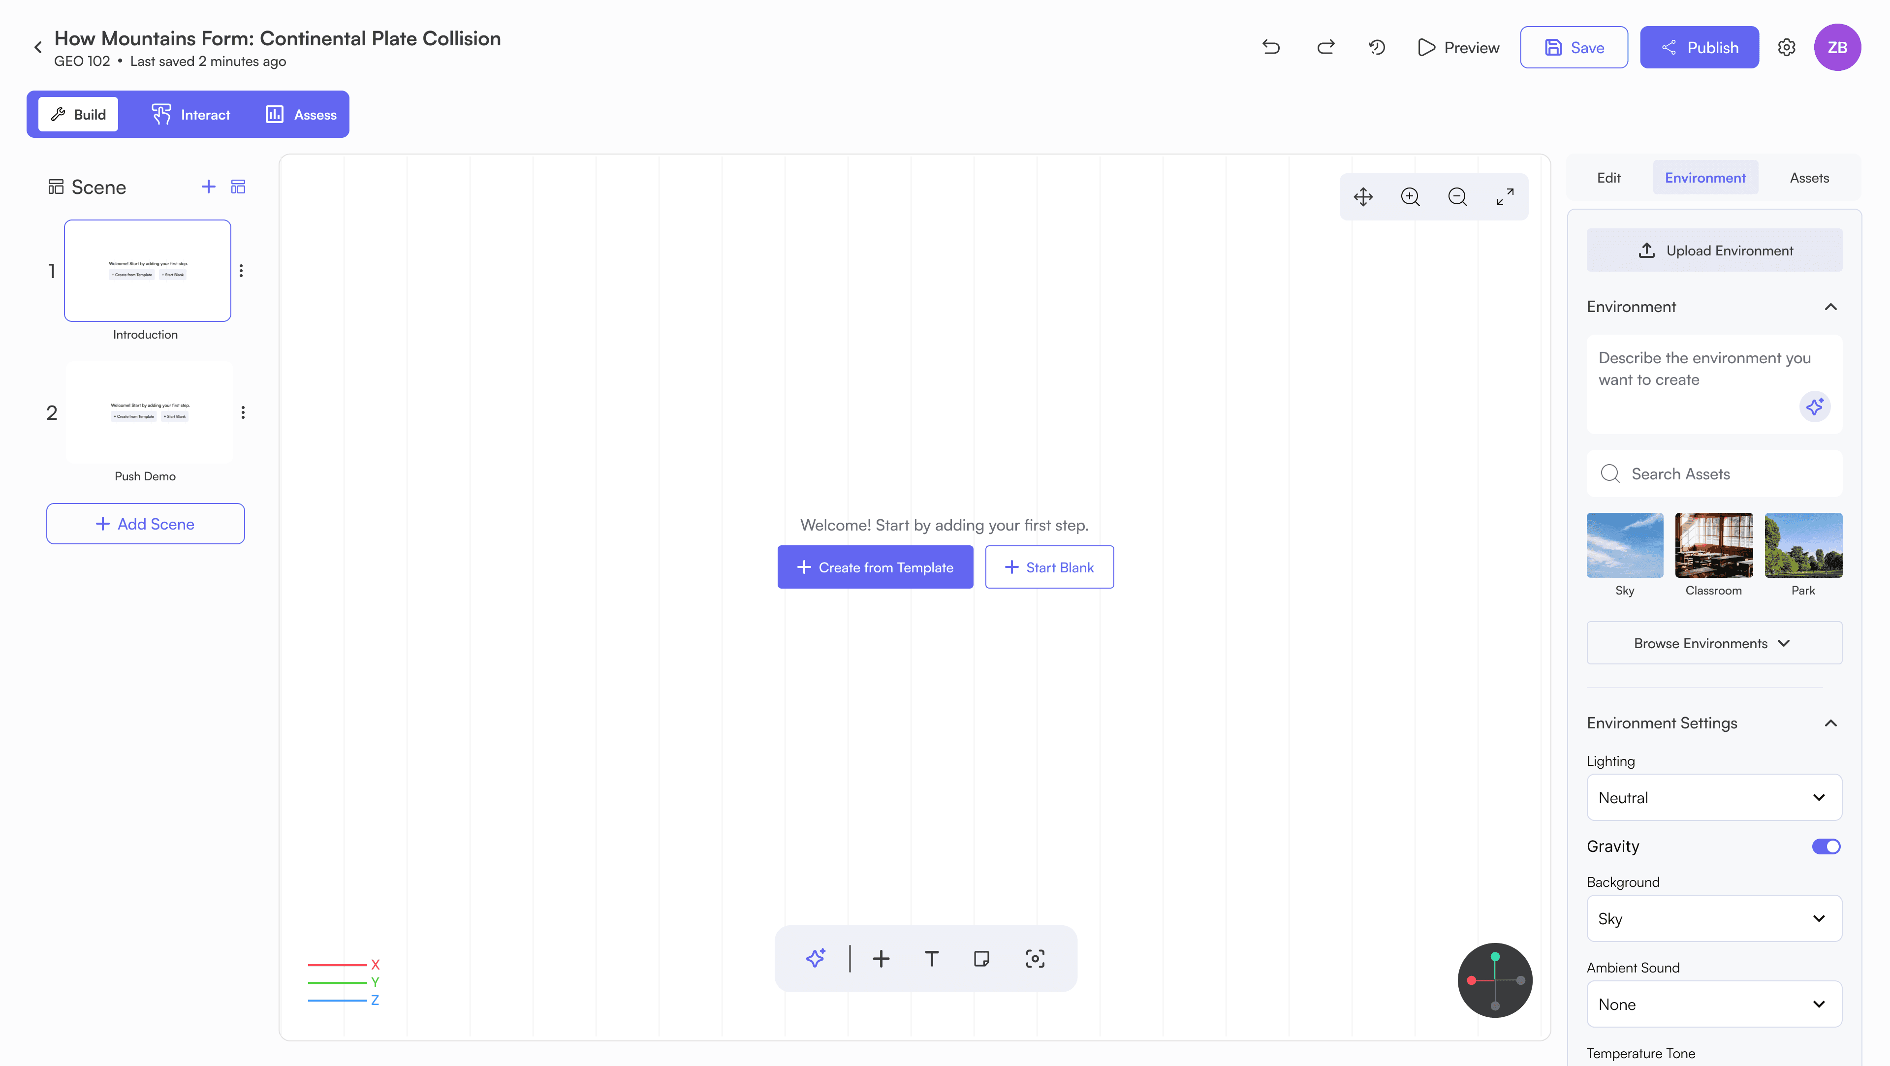Select the Classroom environment thumbnail
1890x1066 pixels.
(1713, 545)
